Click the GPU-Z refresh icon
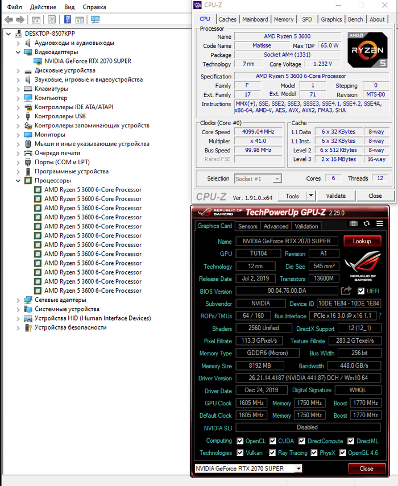The height and width of the screenshot is (486, 398). point(367,224)
